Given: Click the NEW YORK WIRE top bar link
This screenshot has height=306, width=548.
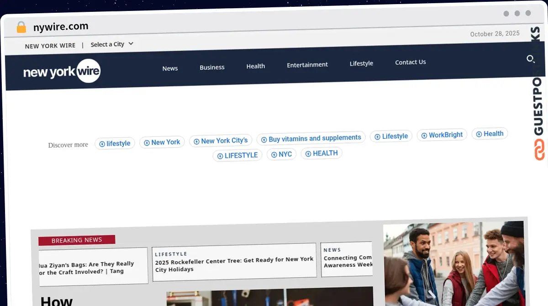Looking at the screenshot, I should pos(50,46).
